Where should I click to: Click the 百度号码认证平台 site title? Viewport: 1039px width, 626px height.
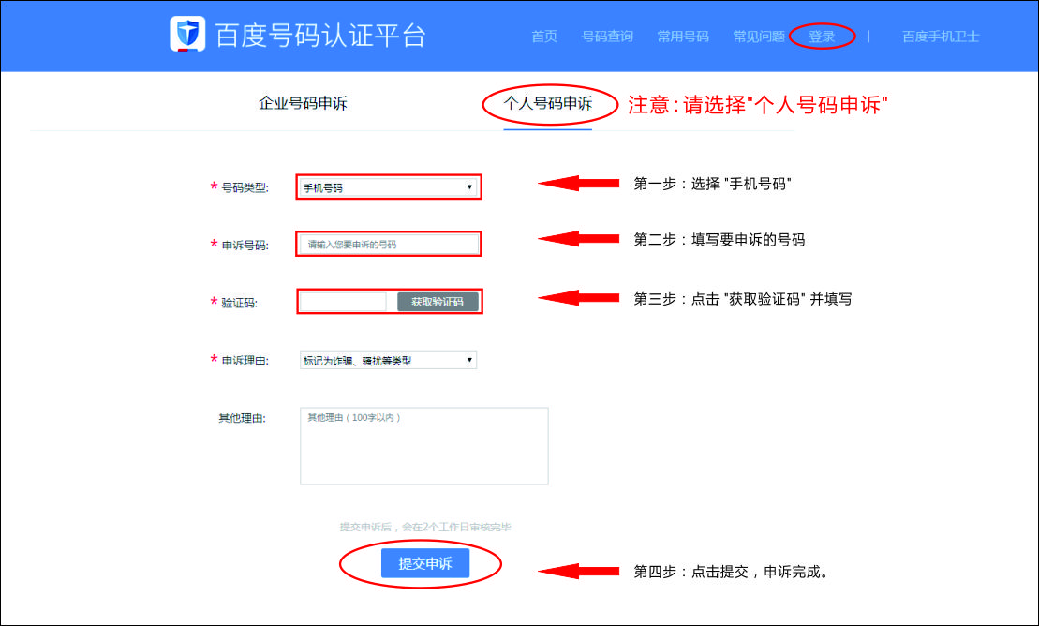[320, 36]
